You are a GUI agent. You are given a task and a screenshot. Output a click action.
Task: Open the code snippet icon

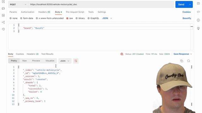(x=198, y=12)
